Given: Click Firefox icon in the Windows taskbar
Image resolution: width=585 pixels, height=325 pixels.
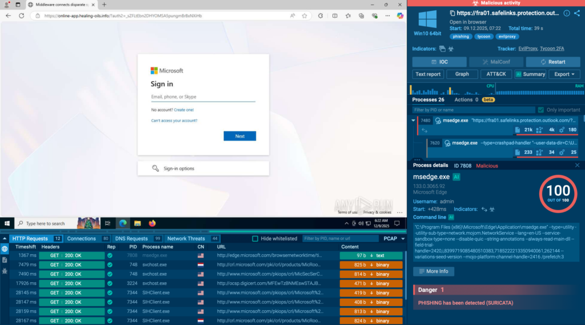Looking at the screenshot, I should click(152, 223).
